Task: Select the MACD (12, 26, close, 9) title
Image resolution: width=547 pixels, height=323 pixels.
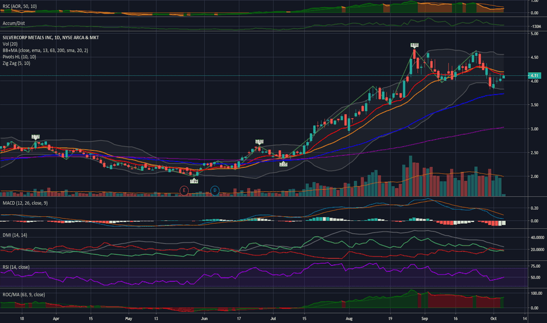Action: pos(25,203)
